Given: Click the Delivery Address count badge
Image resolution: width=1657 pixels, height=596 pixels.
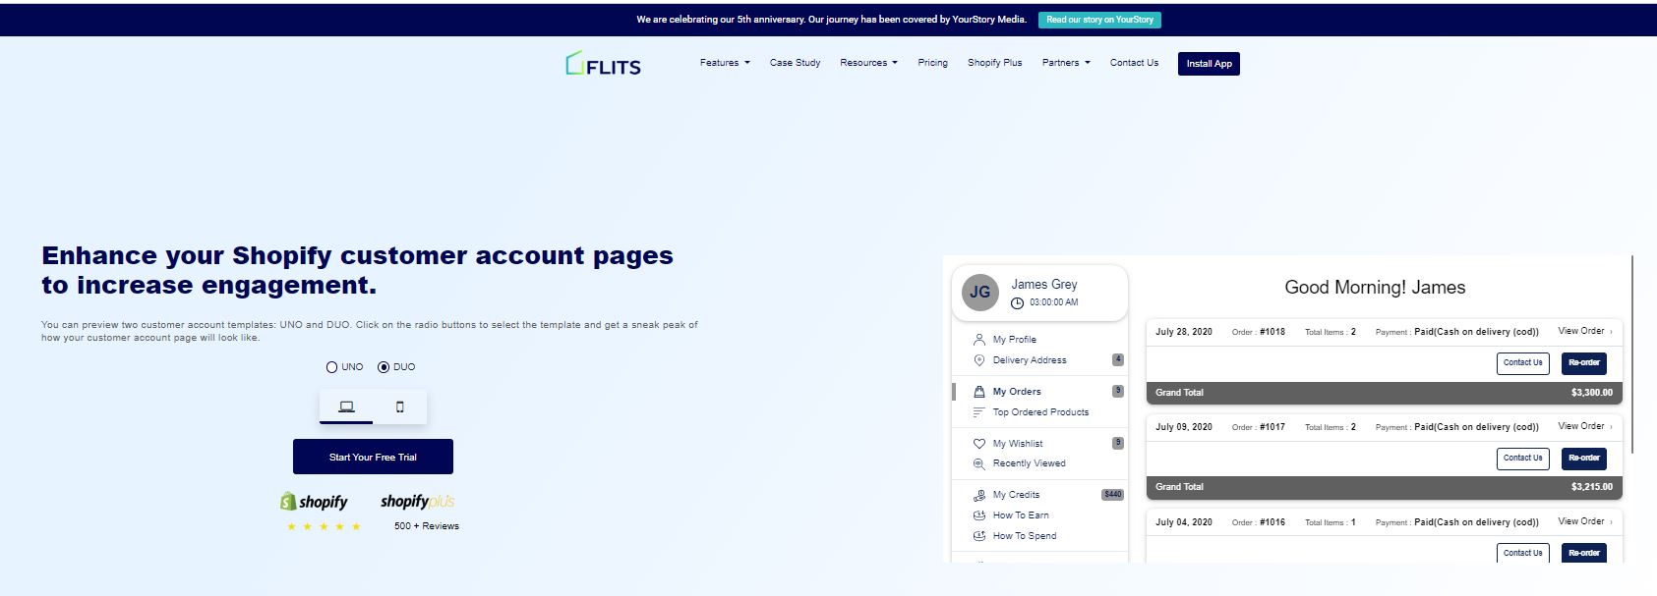Looking at the screenshot, I should coord(1117,359).
